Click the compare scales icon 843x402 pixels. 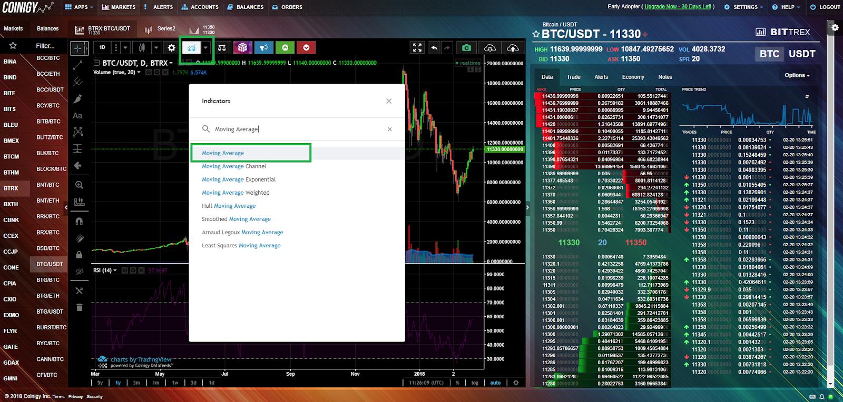(x=222, y=47)
